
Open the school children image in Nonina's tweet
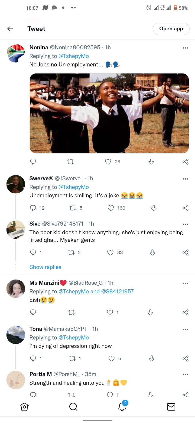109,113
